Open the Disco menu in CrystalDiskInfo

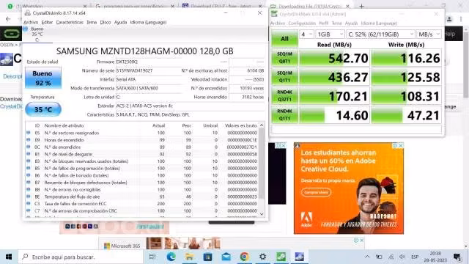pyautogui.click(x=106, y=22)
